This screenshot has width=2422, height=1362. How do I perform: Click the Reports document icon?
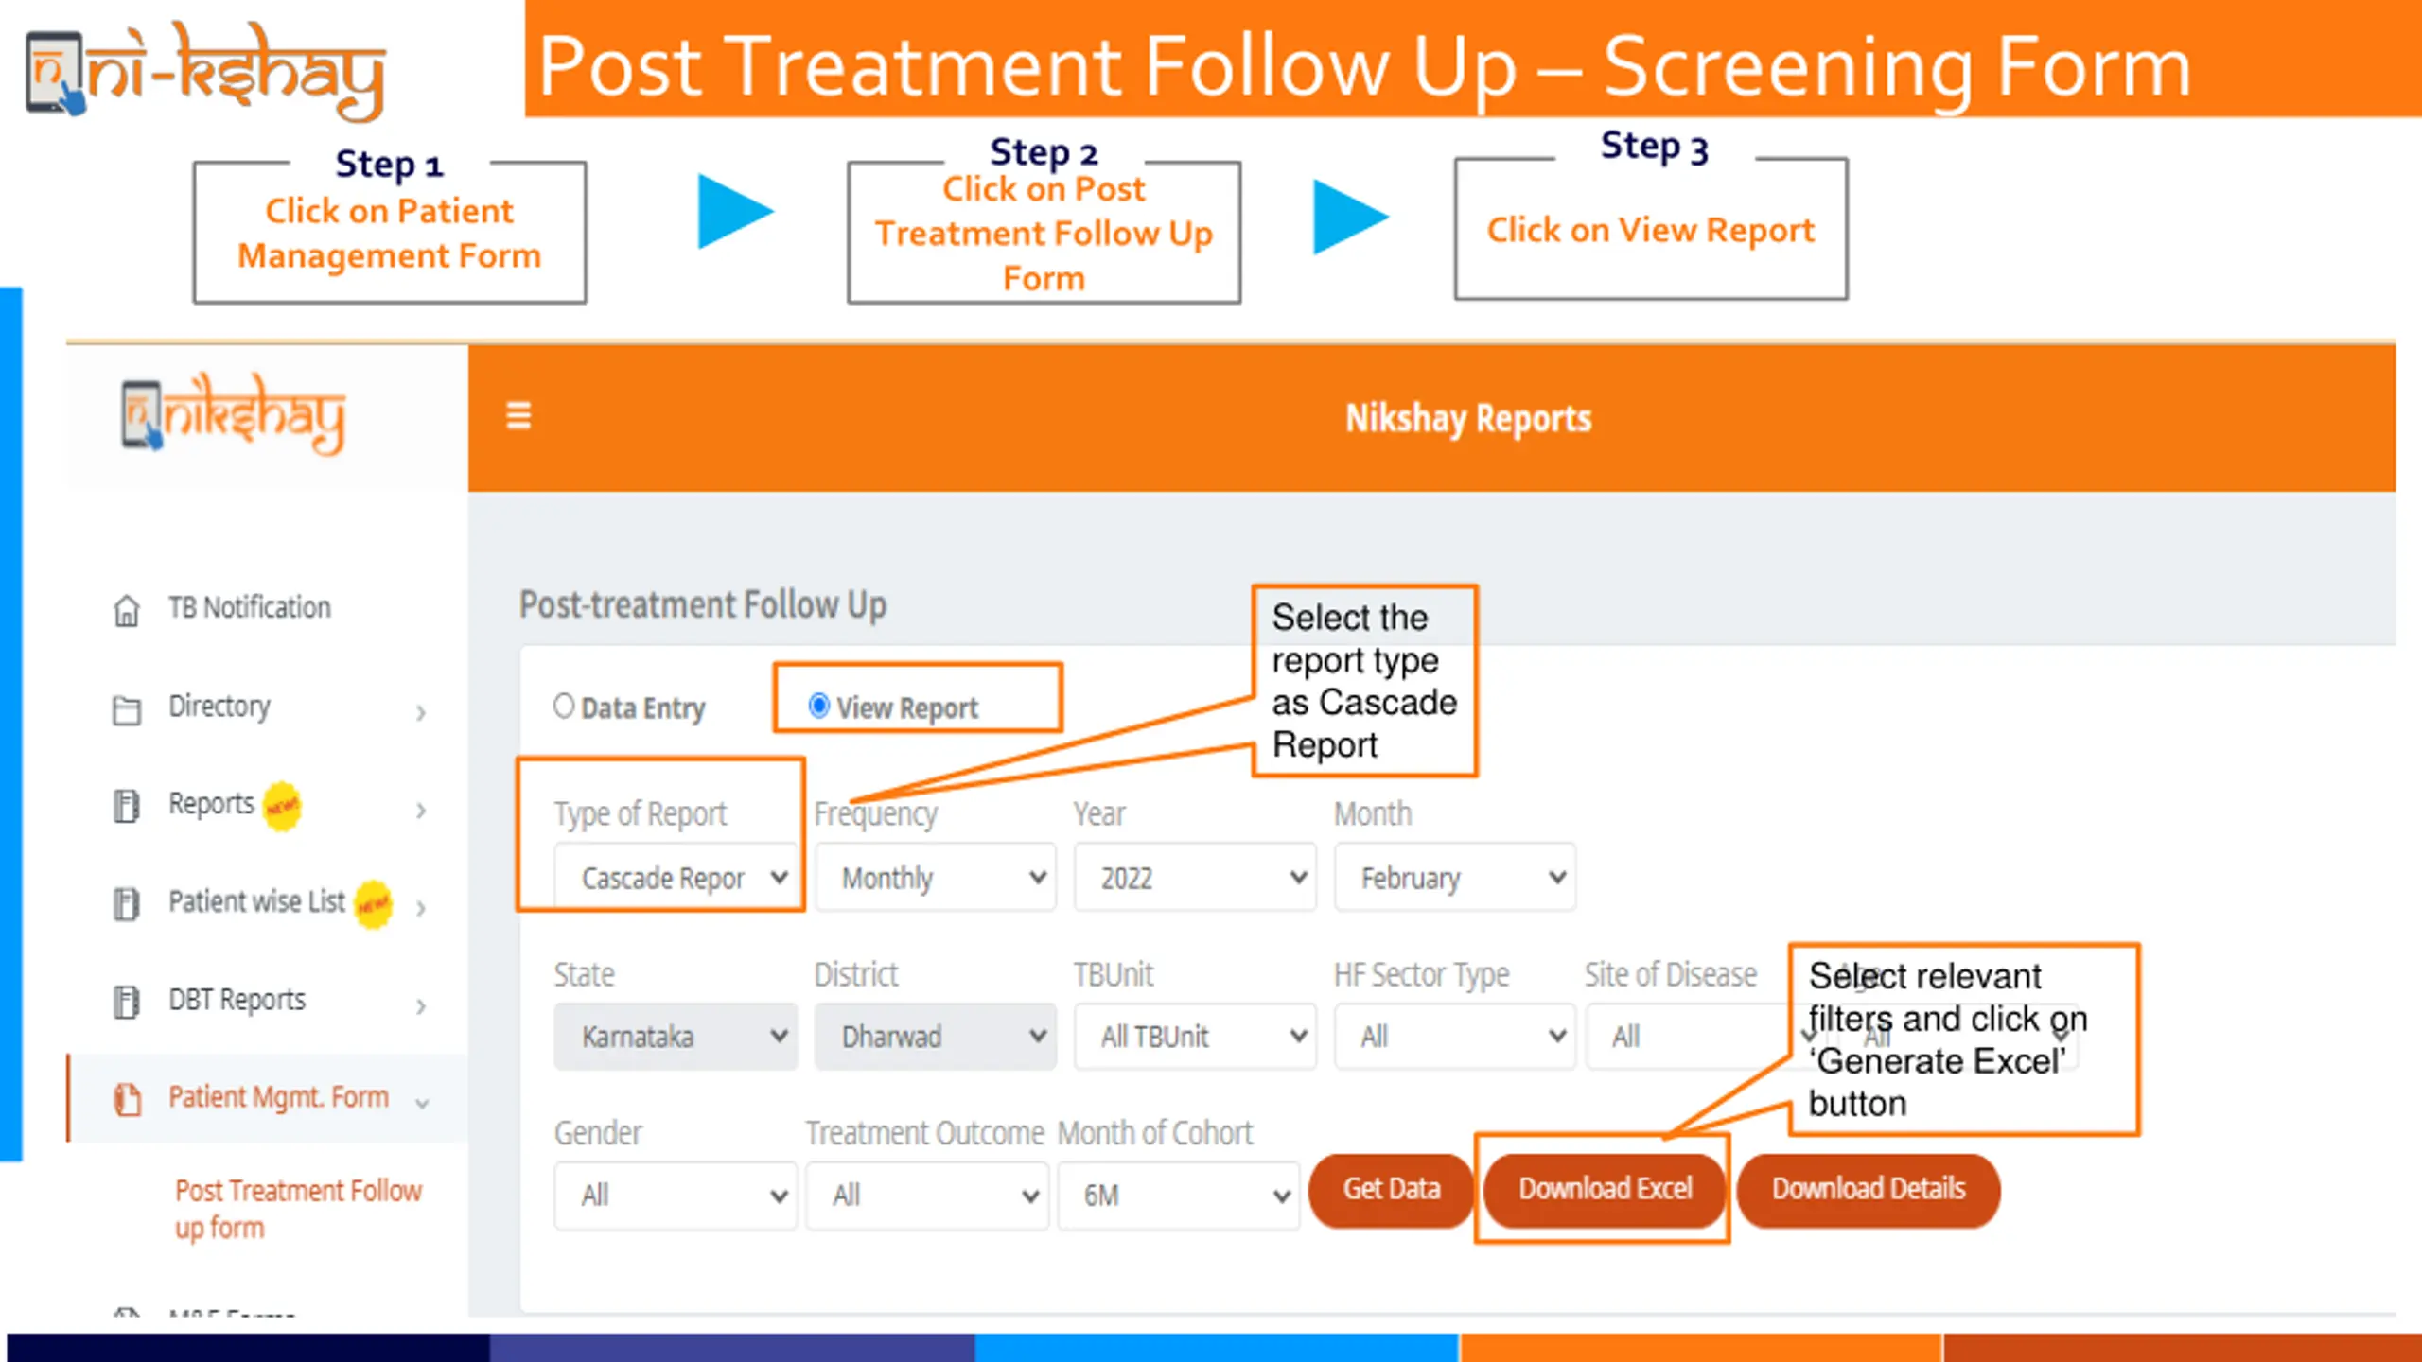127,806
